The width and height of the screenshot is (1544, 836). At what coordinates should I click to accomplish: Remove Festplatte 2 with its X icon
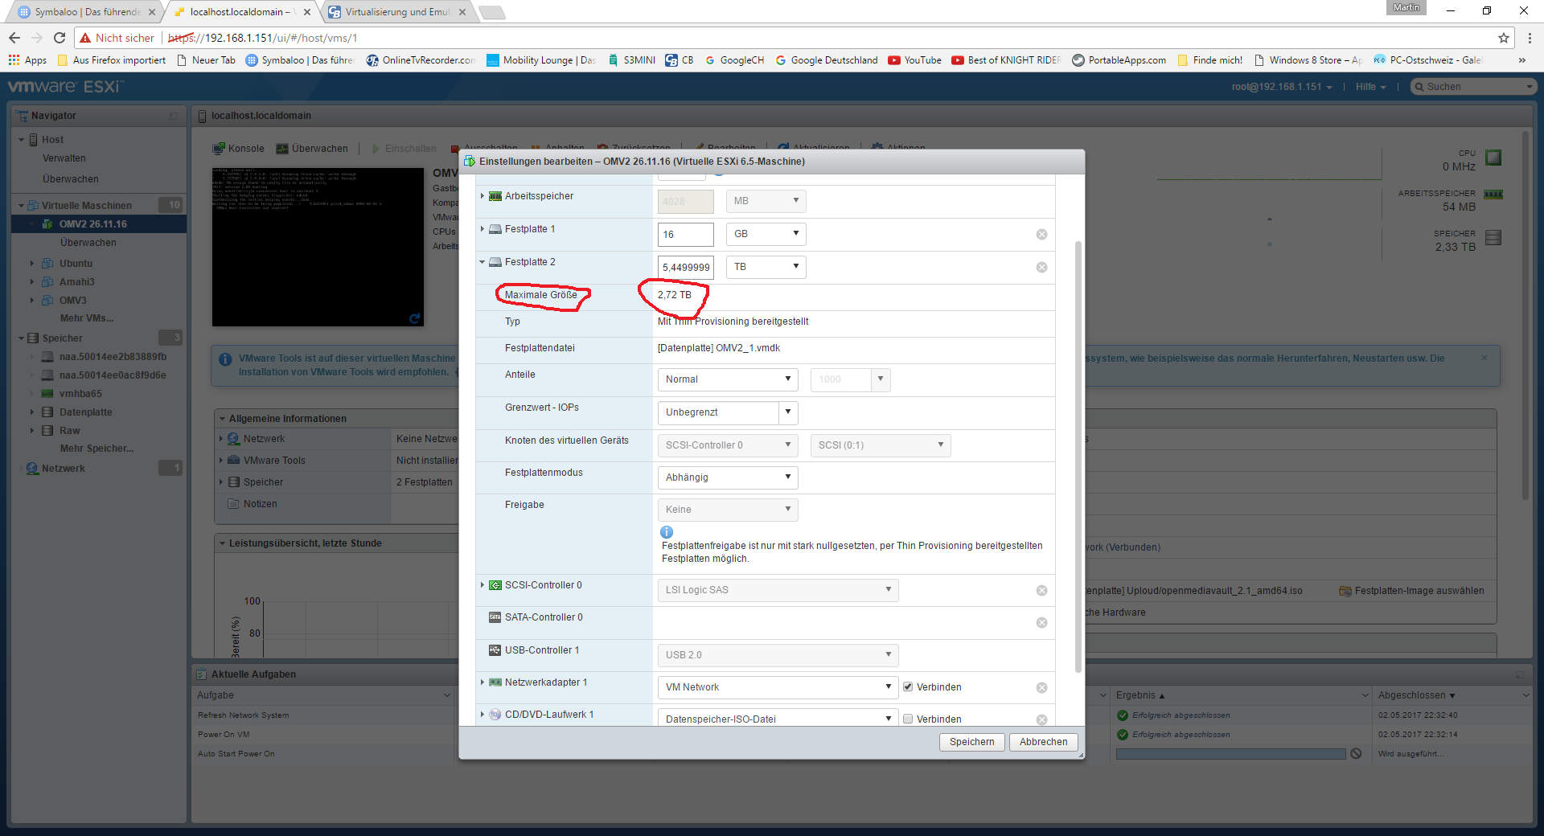tap(1041, 268)
